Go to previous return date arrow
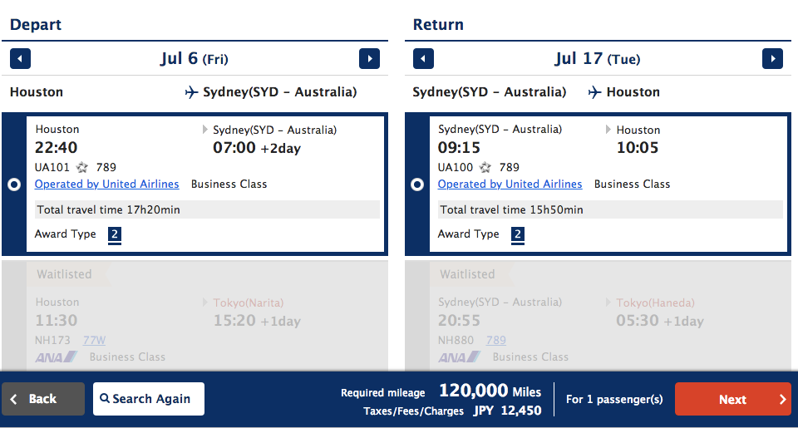This screenshot has height=428, width=798. pyautogui.click(x=423, y=58)
